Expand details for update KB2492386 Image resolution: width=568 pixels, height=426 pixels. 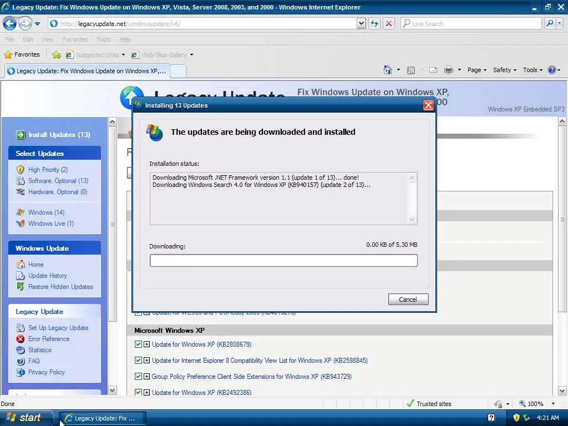[x=146, y=392]
